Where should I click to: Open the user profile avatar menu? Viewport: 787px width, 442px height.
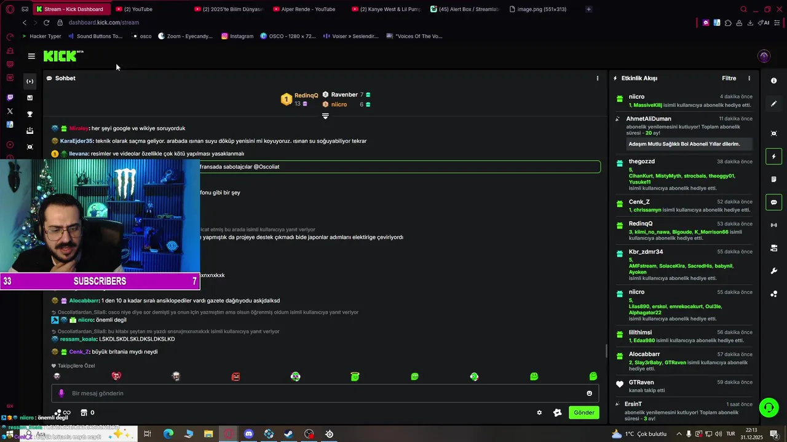coord(764,56)
